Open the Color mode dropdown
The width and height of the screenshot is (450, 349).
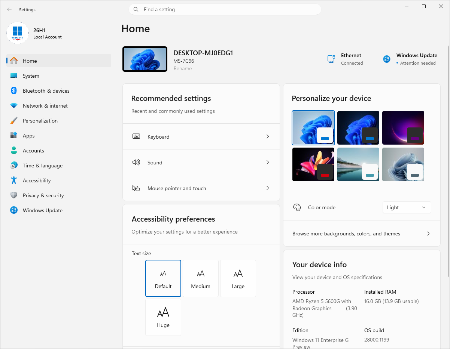point(407,207)
